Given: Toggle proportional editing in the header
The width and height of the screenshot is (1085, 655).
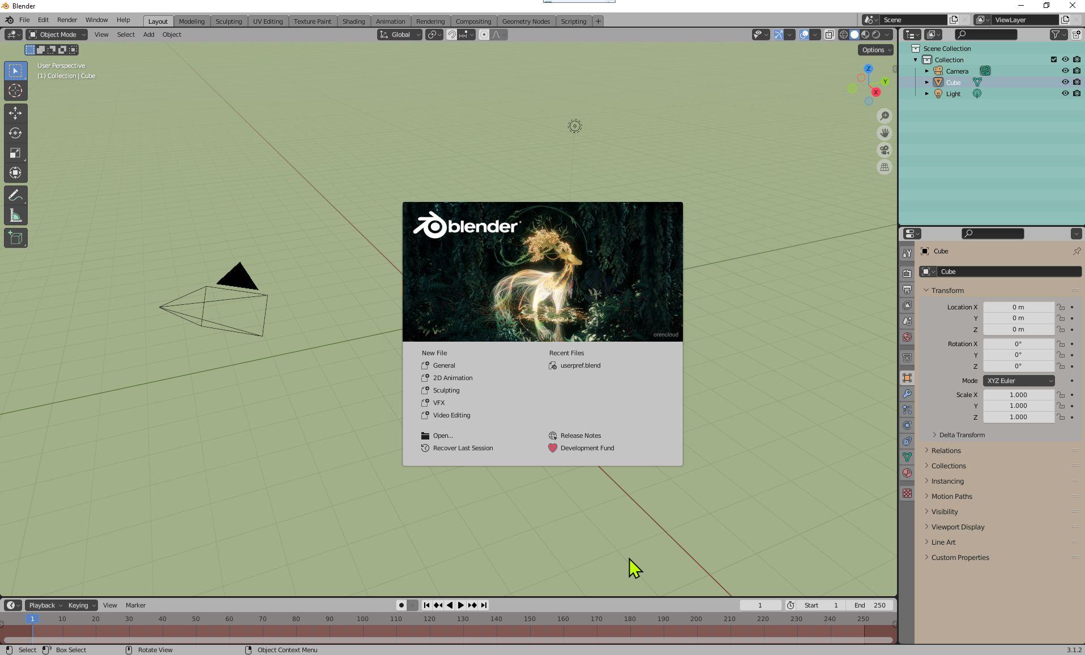Looking at the screenshot, I should tap(484, 35).
